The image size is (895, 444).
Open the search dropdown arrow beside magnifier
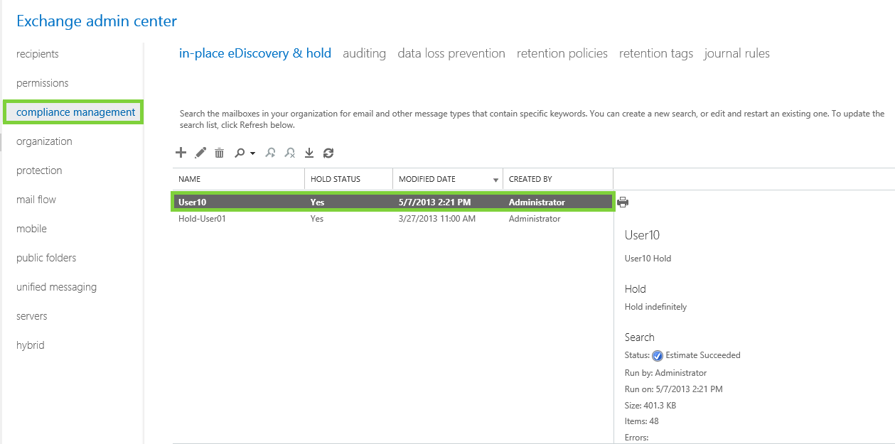[252, 153]
